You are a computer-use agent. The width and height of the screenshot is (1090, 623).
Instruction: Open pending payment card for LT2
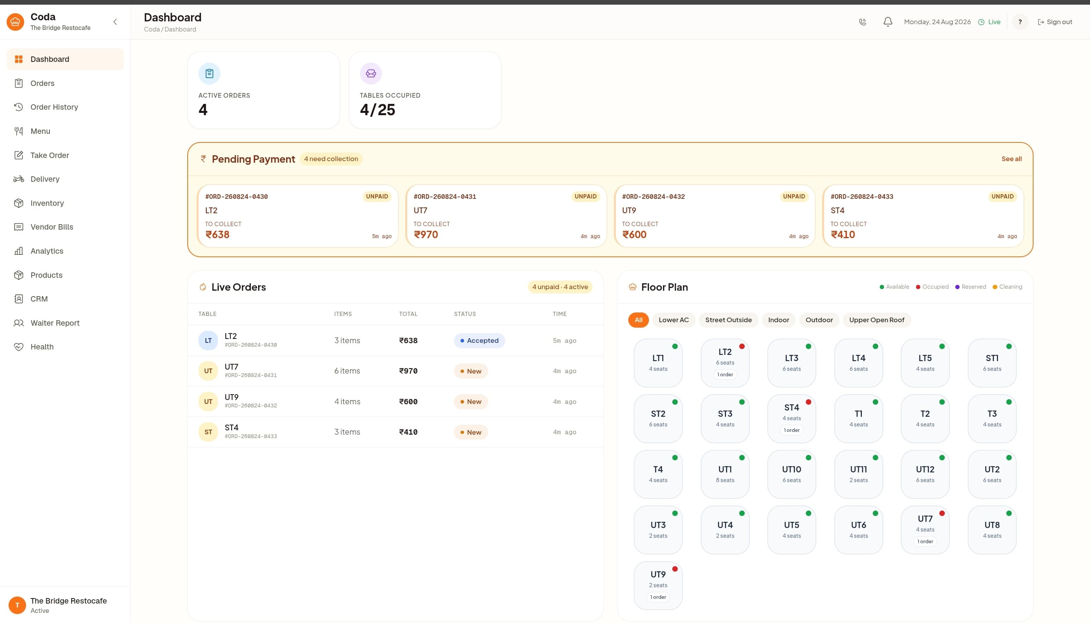pos(298,216)
